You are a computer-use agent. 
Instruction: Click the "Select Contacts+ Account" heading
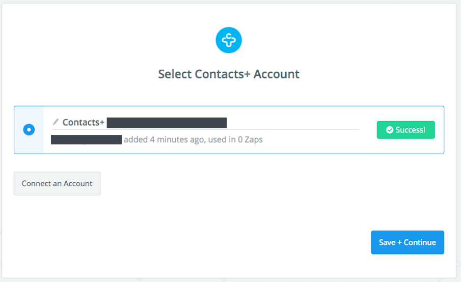pos(229,74)
